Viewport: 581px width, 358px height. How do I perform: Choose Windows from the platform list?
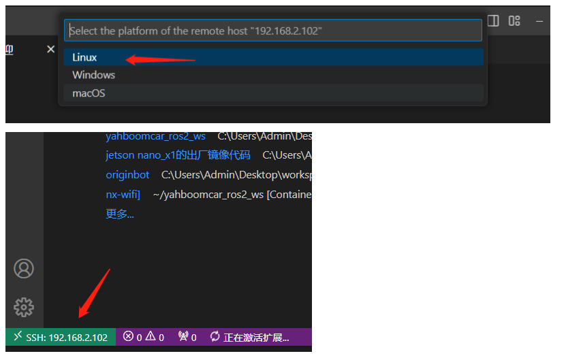tap(273, 75)
